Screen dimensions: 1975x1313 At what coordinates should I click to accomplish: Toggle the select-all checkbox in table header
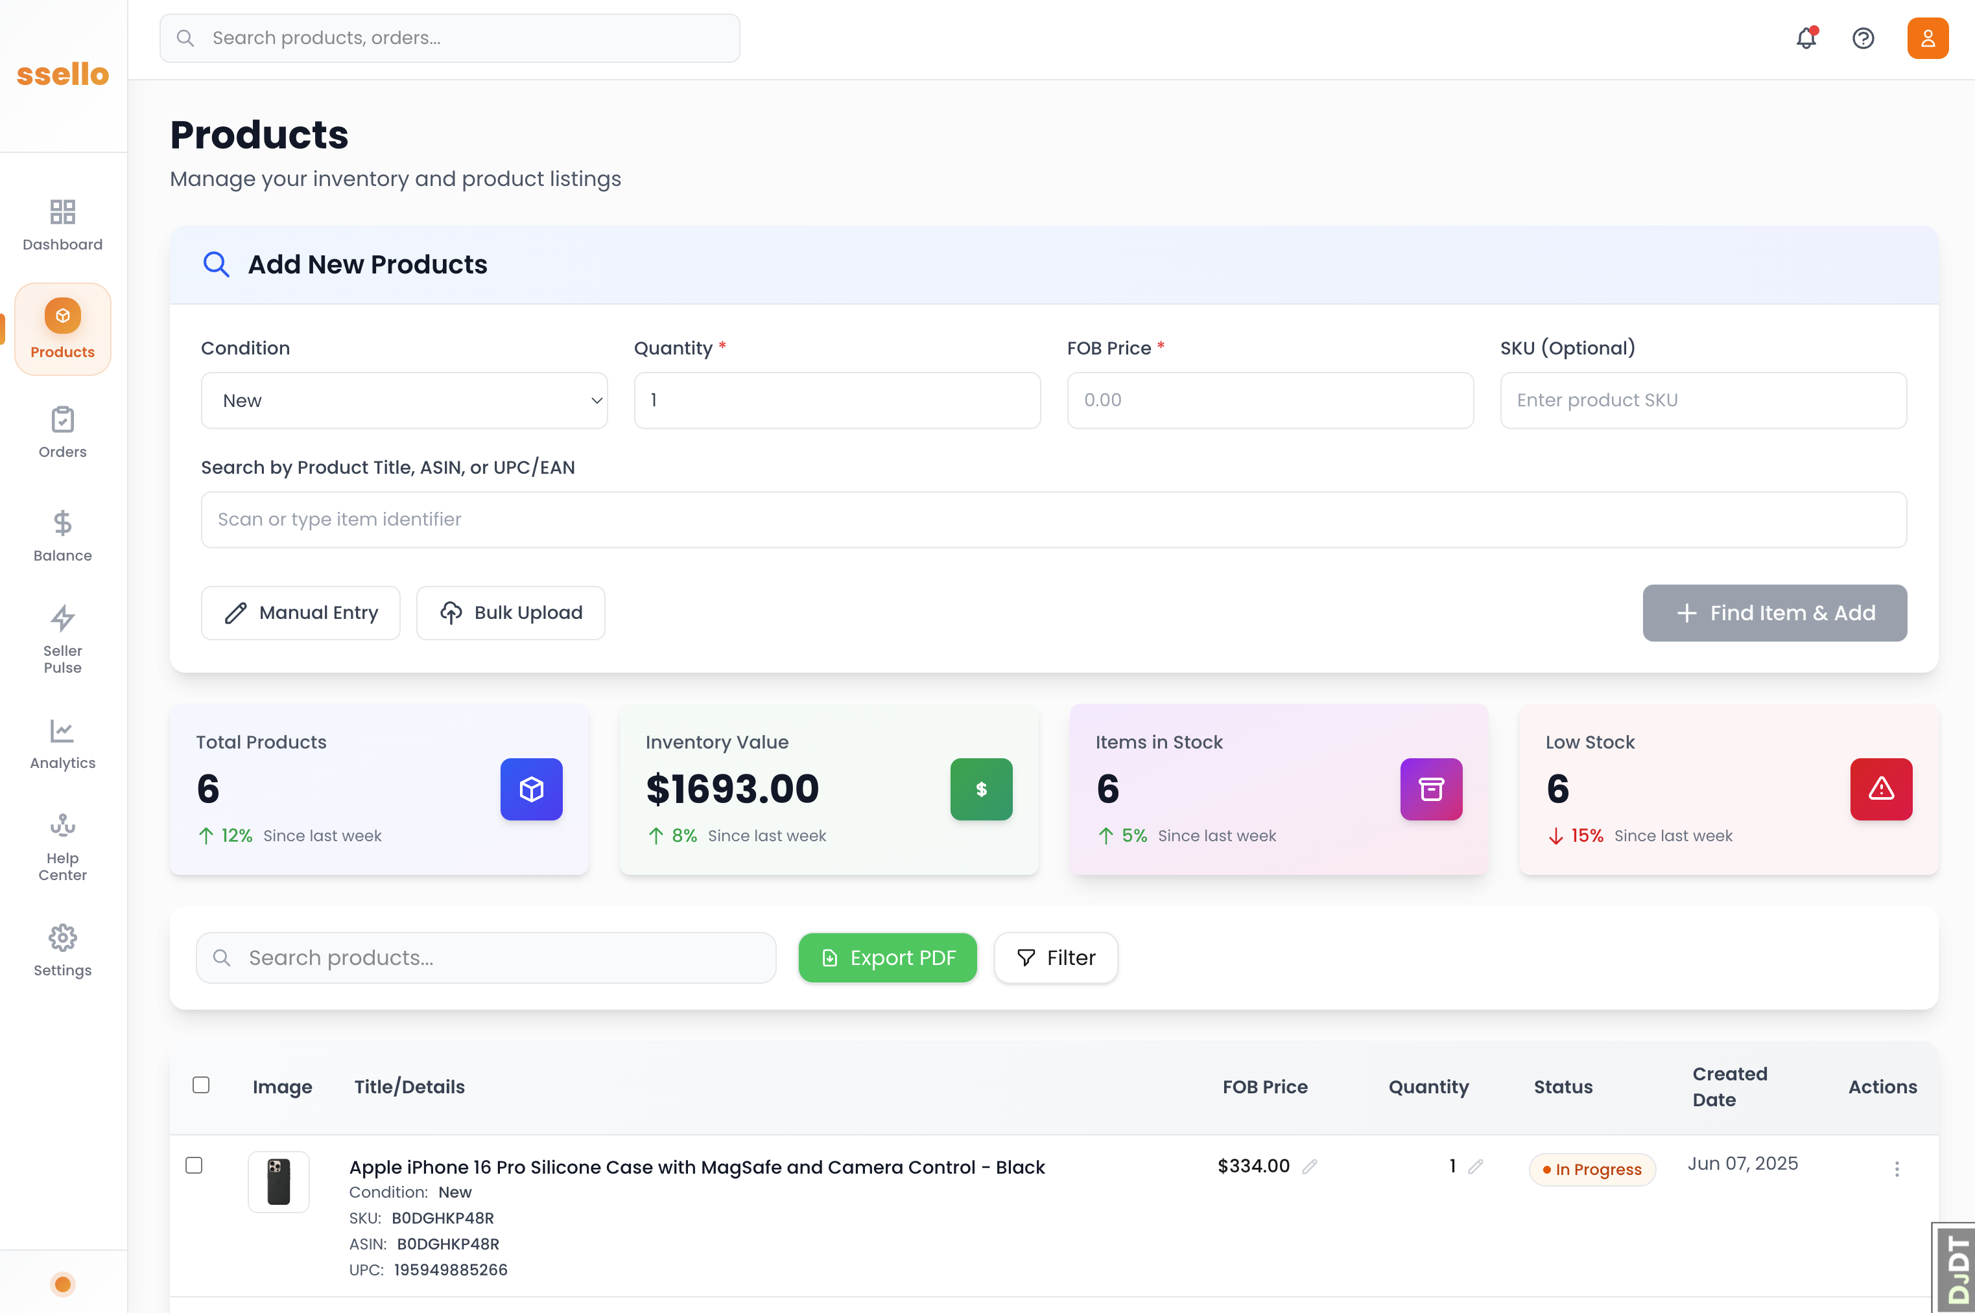(x=201, y=1086)
